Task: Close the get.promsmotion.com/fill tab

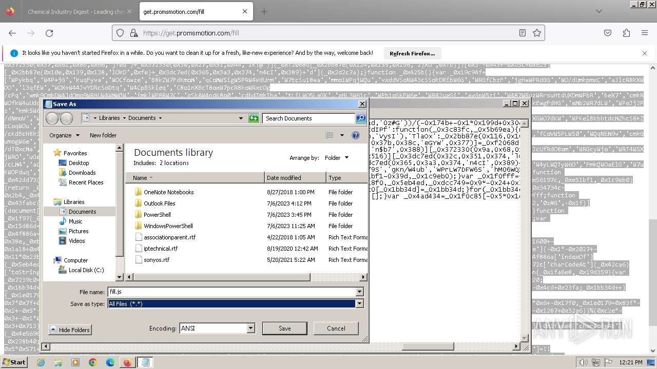Action: coord(245,11)
